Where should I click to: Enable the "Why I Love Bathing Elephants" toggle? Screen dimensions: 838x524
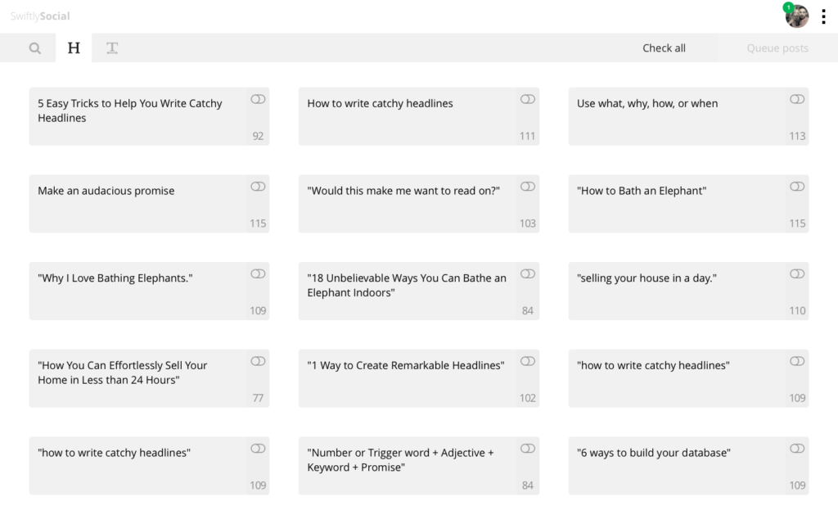coord(258,273)
